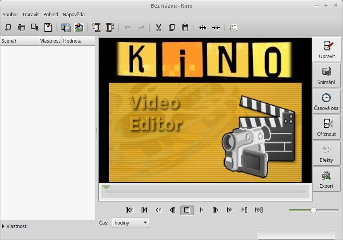Click the scissors cut icon
This screenshot has height=240, width=343.
pos(159,27)
